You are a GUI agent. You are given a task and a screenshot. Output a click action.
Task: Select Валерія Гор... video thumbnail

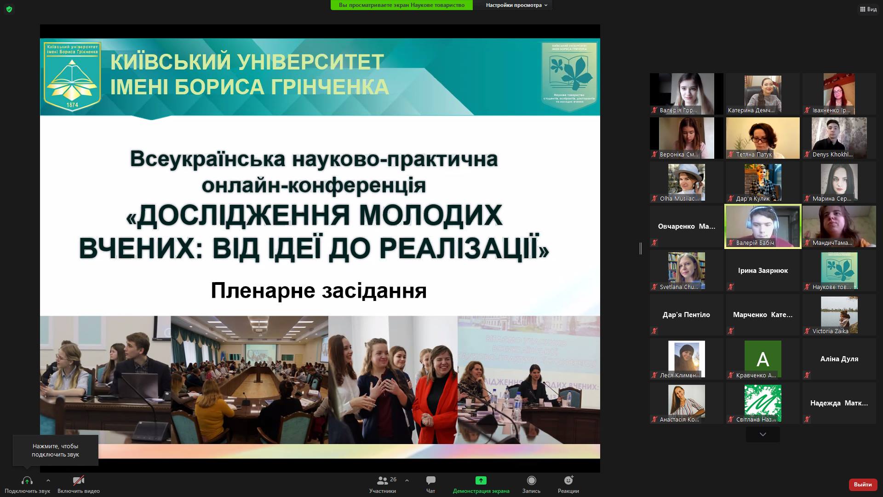coord(687,94)
